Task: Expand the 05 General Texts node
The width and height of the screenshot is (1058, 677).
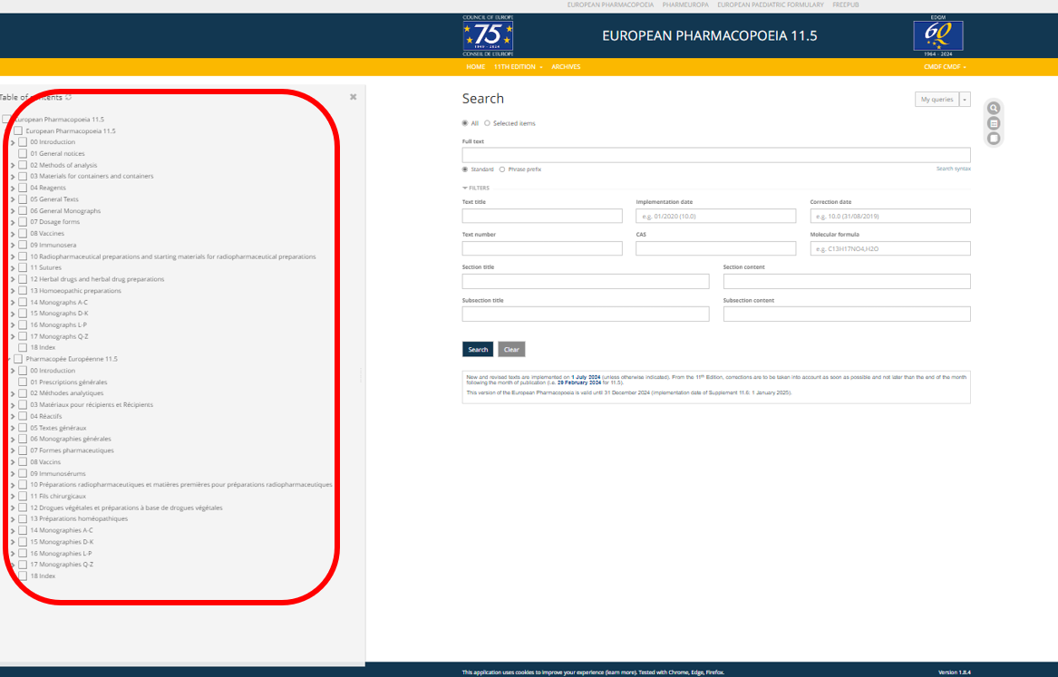Action: (13, 199)
